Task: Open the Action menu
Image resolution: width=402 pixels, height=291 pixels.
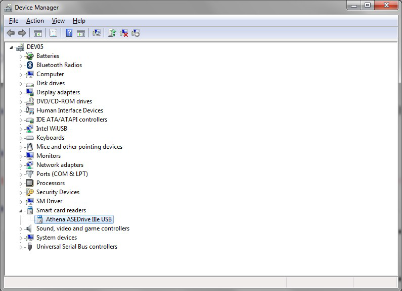Action: click(x=35, y=21)
